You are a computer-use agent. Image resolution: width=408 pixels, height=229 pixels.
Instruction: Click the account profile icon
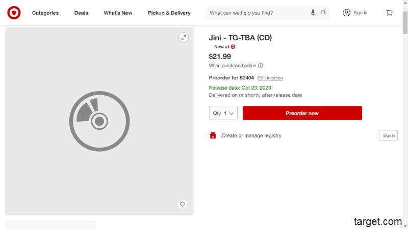[x=347, y=13]
